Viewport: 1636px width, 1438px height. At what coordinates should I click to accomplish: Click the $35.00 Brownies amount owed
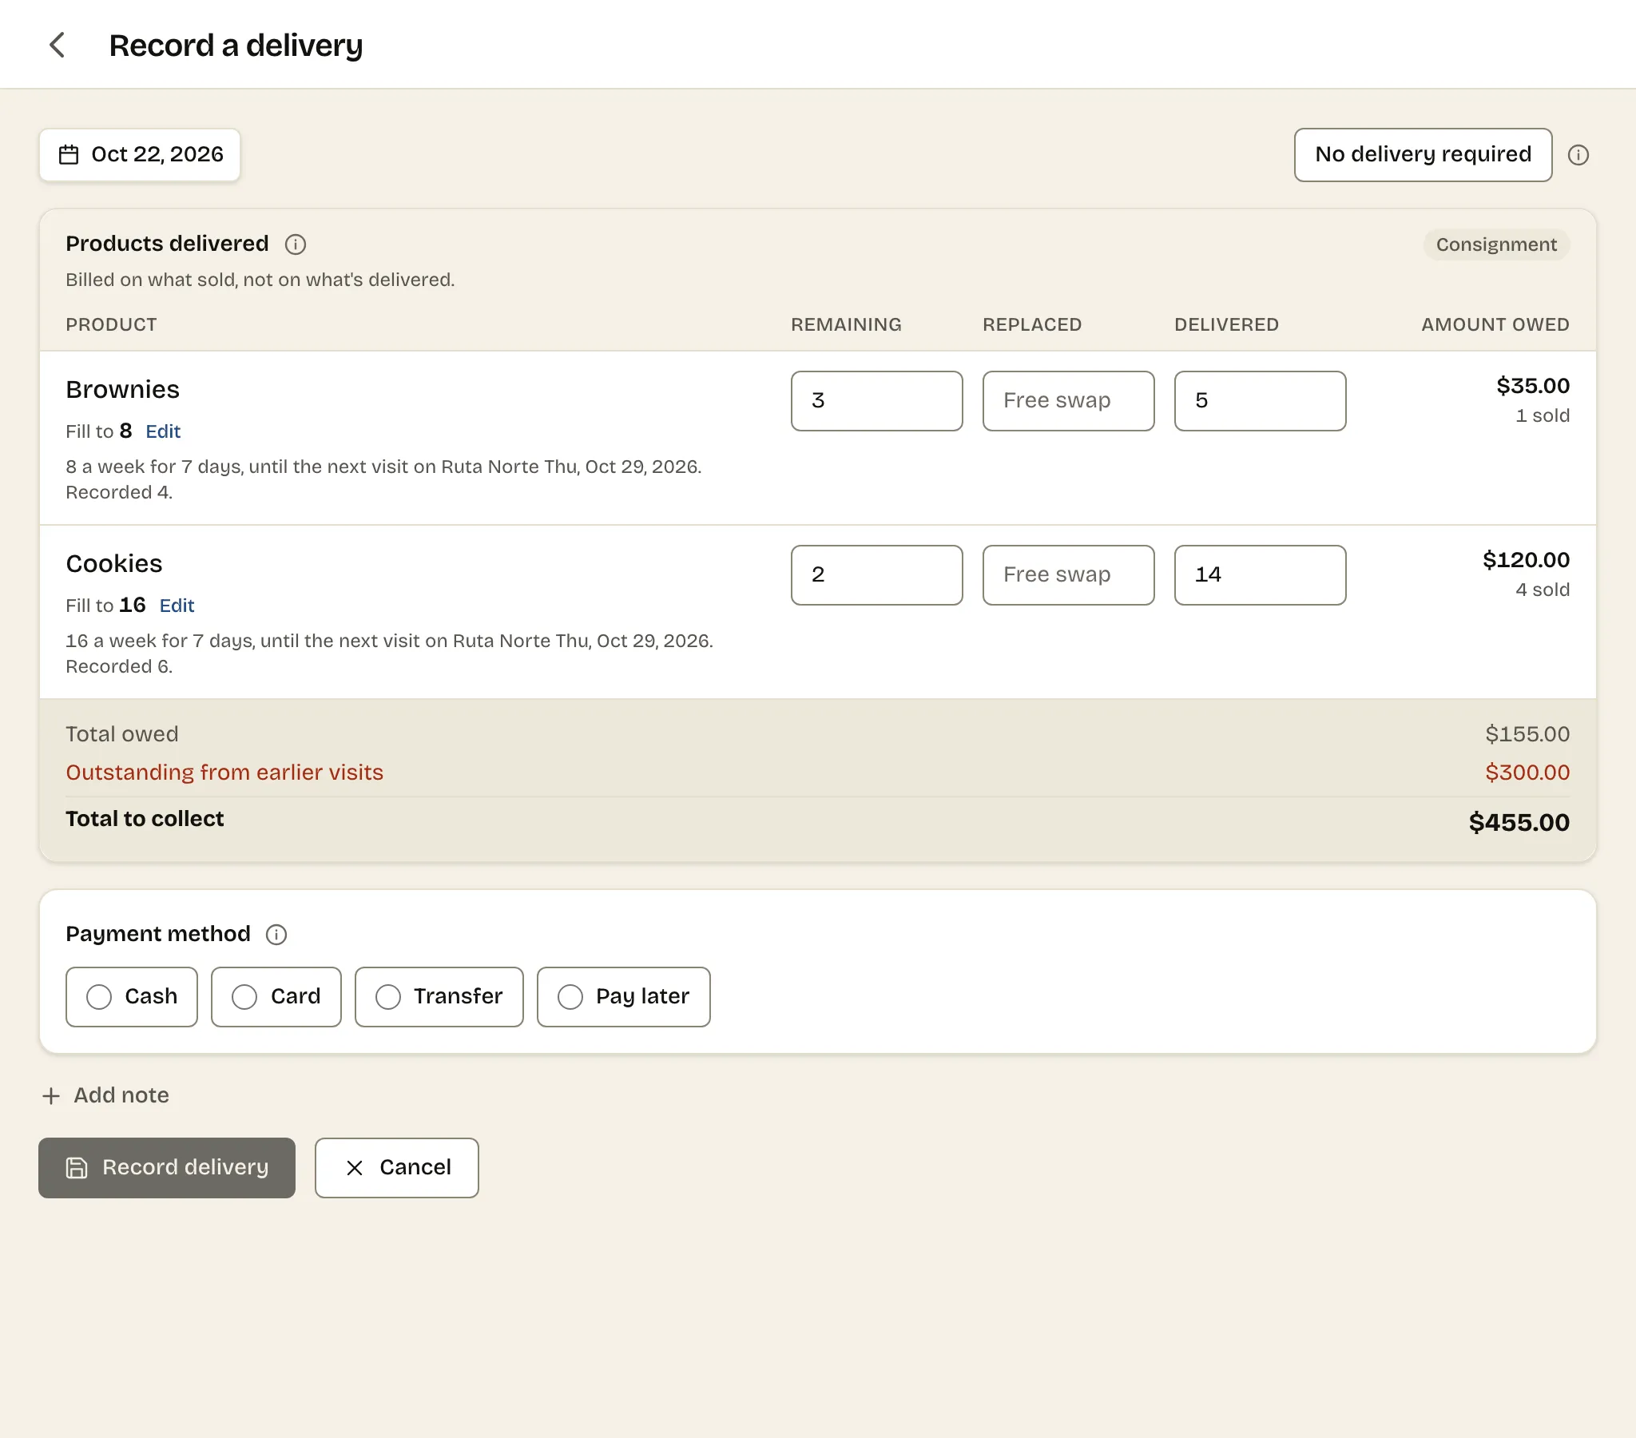pyautogui.click(x=1533, y=386)
